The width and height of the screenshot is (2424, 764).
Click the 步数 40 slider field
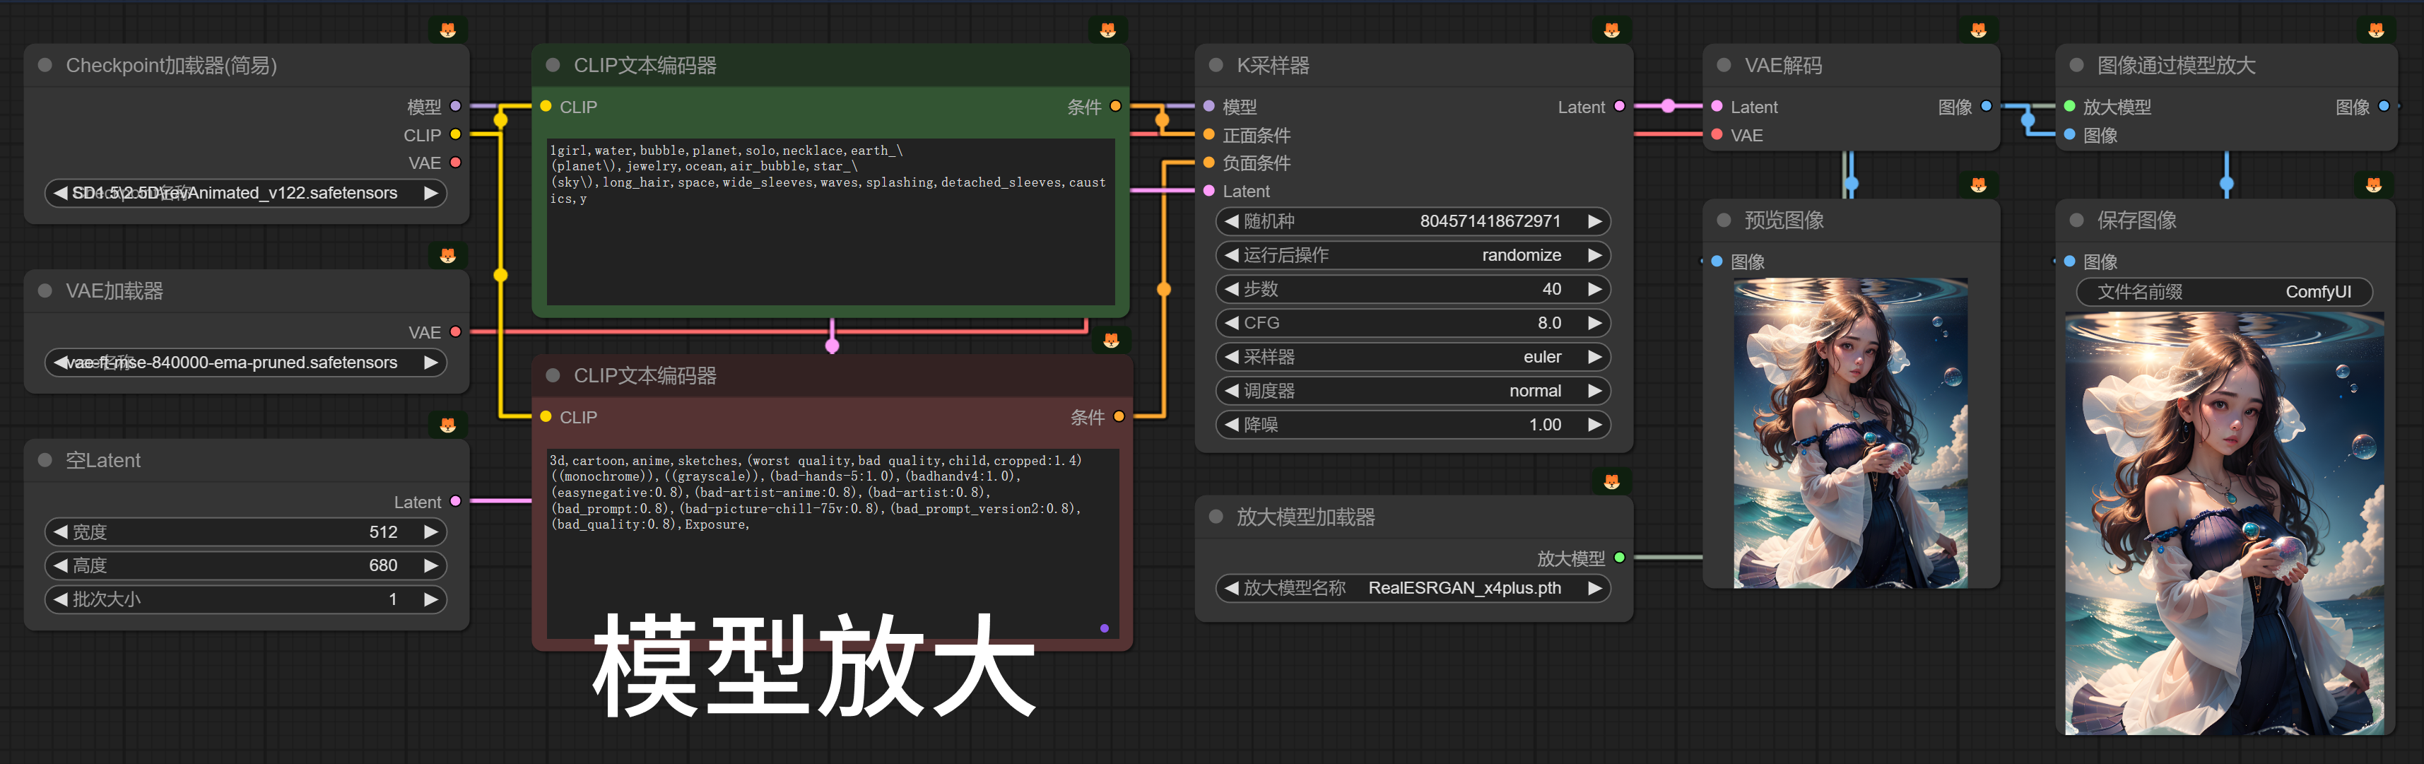click(x=1413, y=289)
